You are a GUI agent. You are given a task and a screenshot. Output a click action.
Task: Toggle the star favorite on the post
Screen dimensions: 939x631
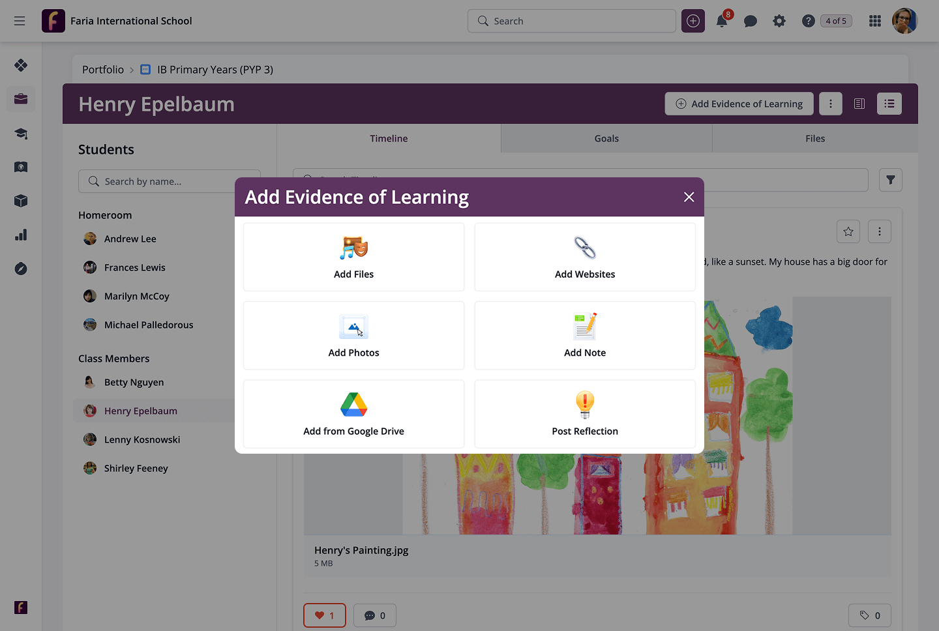(x=848, y=231)
